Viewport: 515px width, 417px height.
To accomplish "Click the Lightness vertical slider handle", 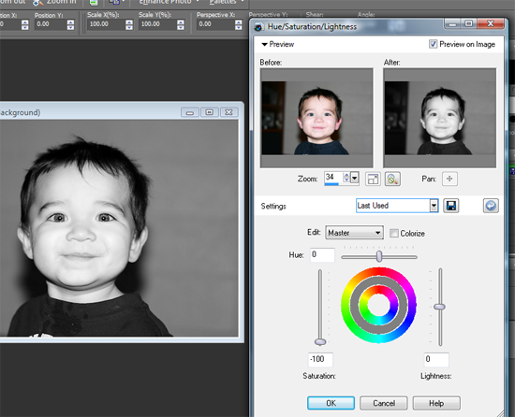I will click(x=439, y=307).
